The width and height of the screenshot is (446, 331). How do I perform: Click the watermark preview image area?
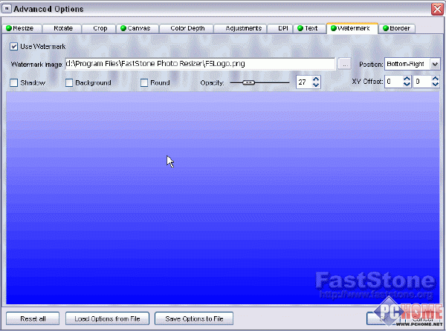pos(223,198)
